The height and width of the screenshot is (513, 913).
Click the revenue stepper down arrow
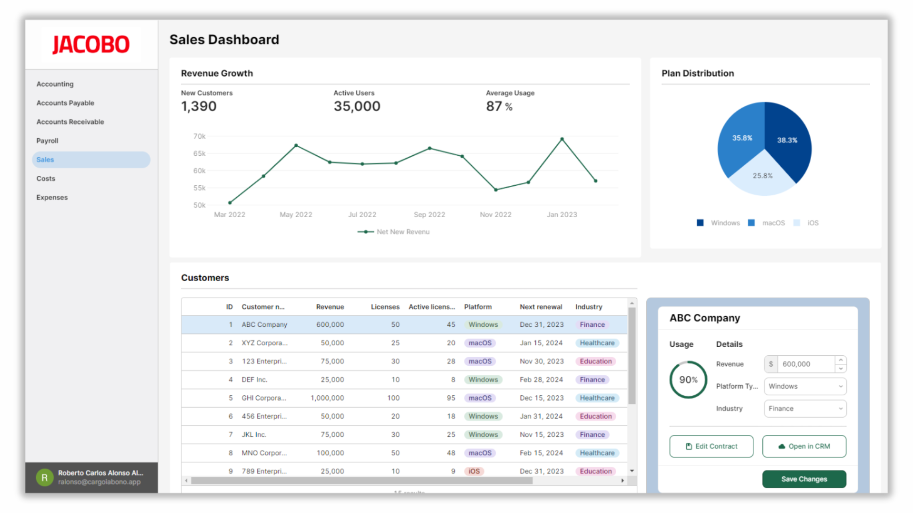(x=841, y=369)
